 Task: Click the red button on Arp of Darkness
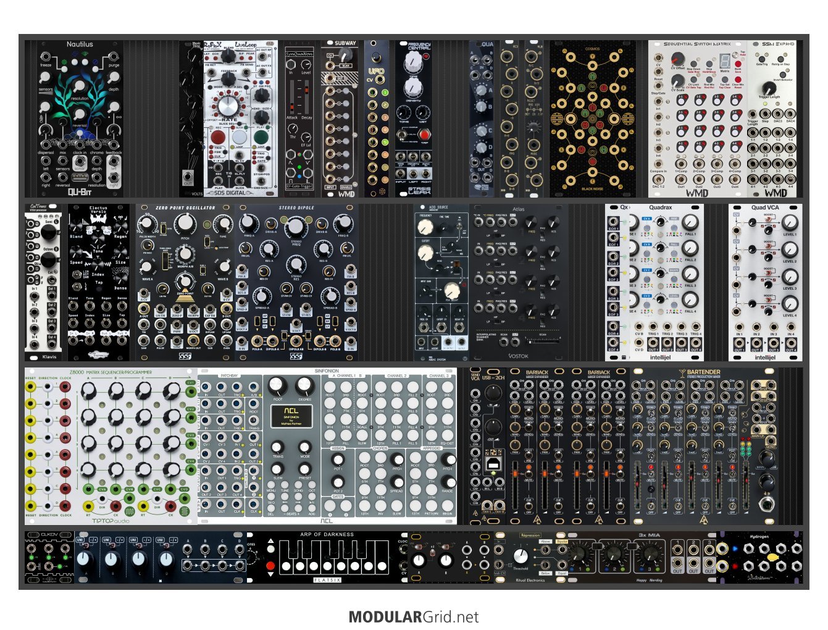(x=270, y=566)
